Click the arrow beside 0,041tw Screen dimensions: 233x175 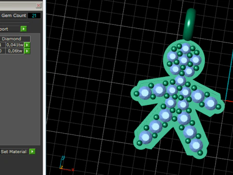tap(27, 45)
